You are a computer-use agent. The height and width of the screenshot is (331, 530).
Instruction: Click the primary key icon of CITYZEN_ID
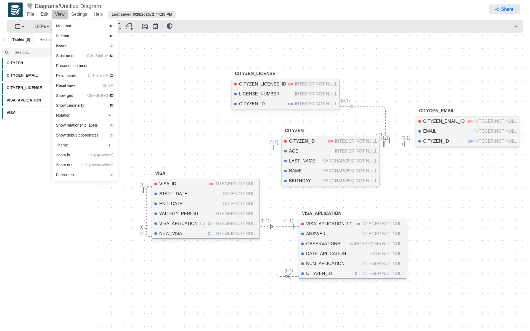[331, 141]
